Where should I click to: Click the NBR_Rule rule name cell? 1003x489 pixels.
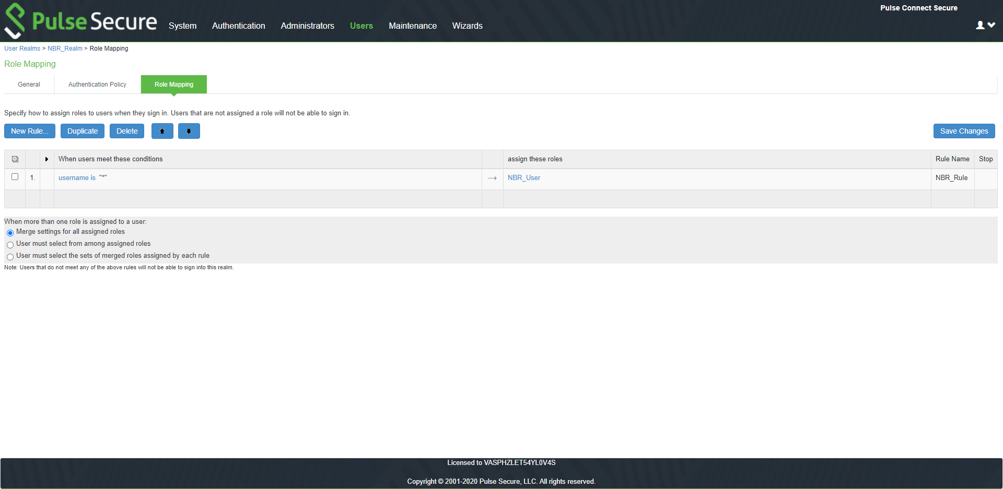click(x=952, y=178)
